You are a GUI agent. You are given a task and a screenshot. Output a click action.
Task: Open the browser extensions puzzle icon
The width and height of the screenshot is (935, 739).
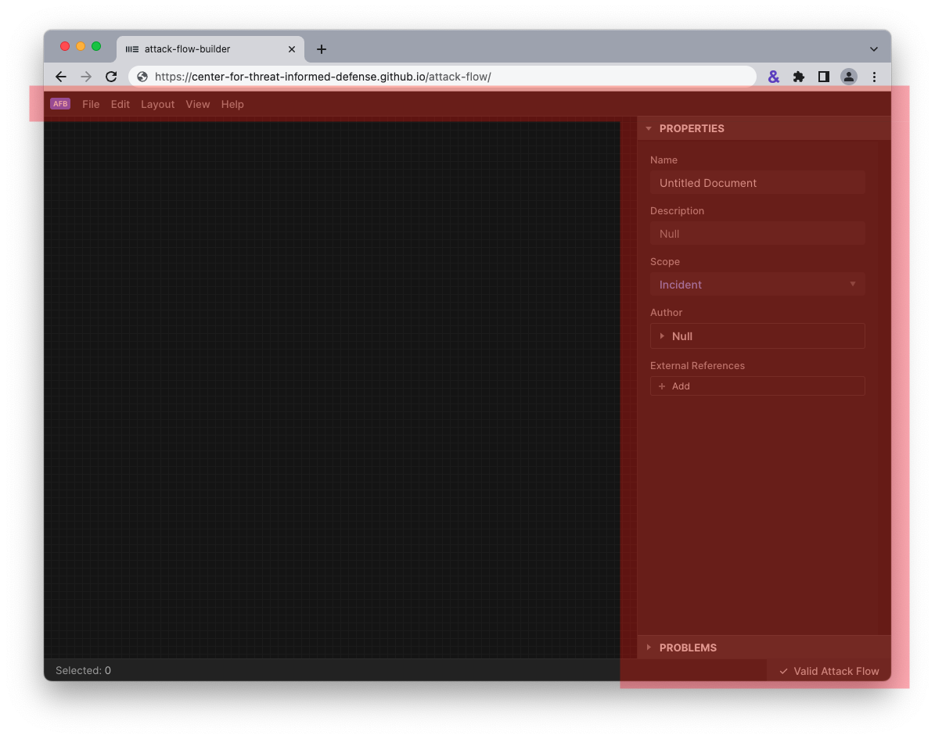pos(798,77)
